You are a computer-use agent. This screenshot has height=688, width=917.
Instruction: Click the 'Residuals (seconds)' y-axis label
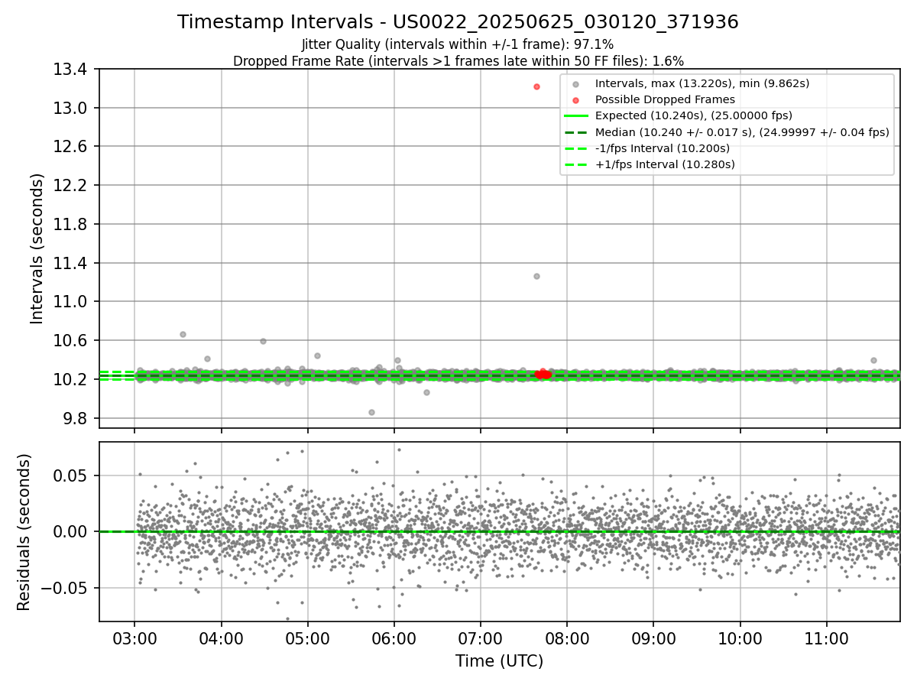(24, 532)
